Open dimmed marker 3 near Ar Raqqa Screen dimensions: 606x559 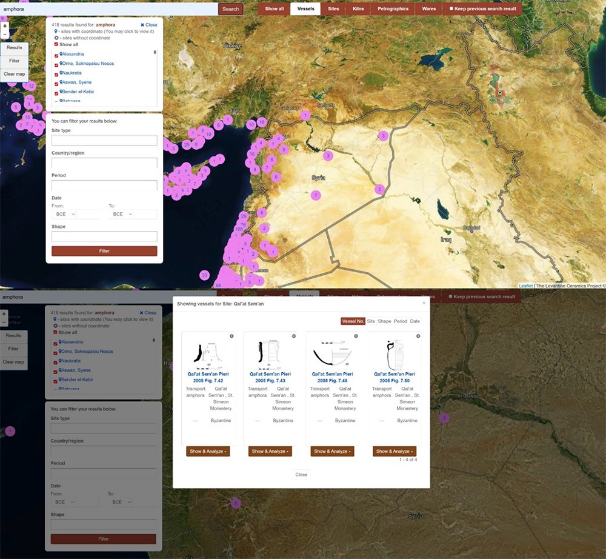point(444,418)
